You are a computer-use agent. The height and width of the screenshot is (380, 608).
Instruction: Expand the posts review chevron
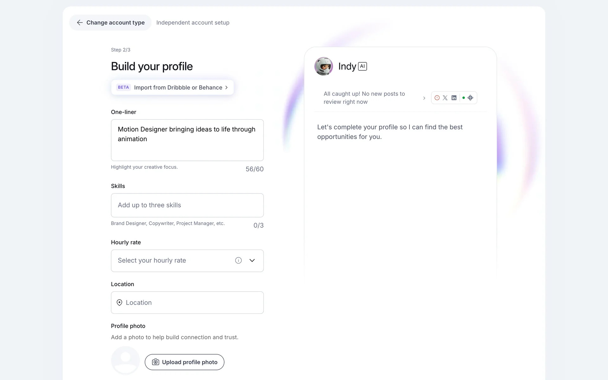pyautogui.click(x=424, y=98)
